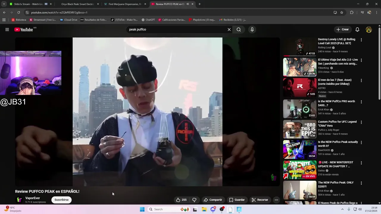
Task: Open Fortnite Winterfest live stream thumbnail
Action: 300,170
